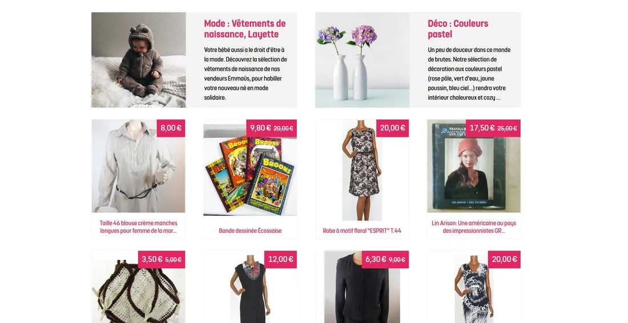Open the ESPRIT floral dress product image
The width and height of the screenshot is (628, 323).
362,170
